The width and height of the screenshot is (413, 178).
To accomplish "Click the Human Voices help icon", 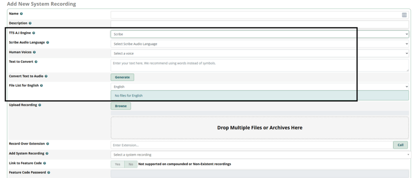I will coord(34,52).
